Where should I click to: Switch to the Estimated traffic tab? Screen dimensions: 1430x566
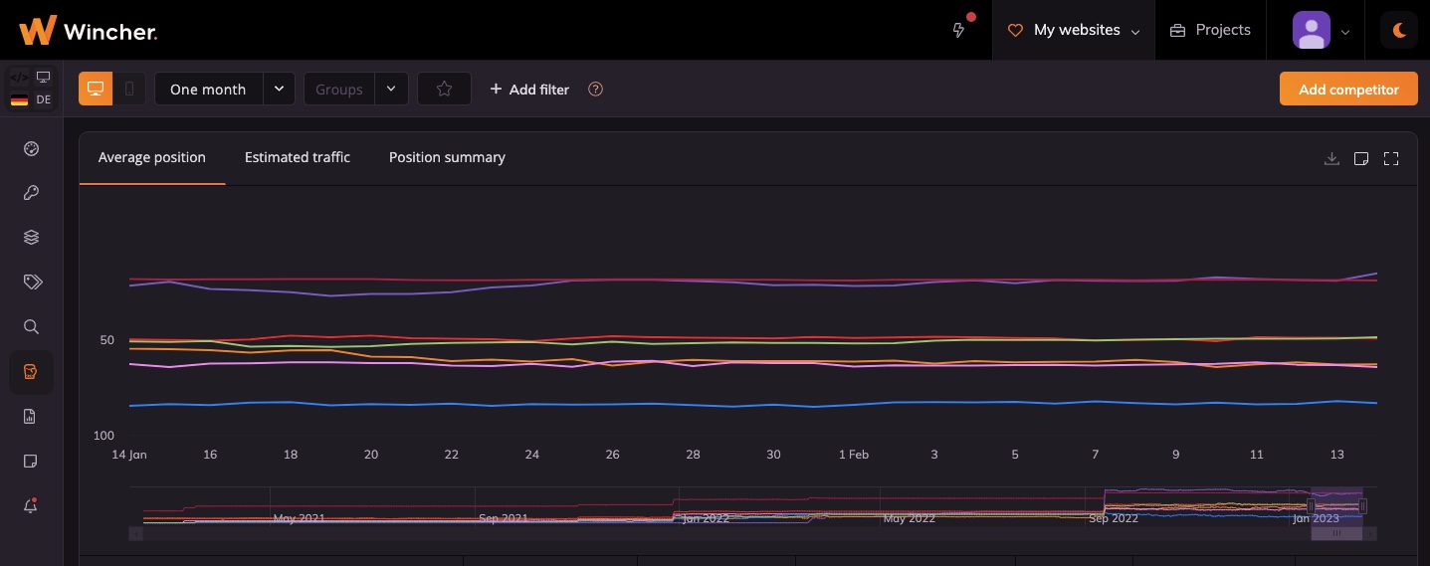298,157
